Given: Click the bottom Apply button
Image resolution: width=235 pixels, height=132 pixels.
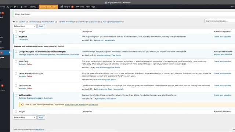Looking at the screenshot, I should point(41,117).
